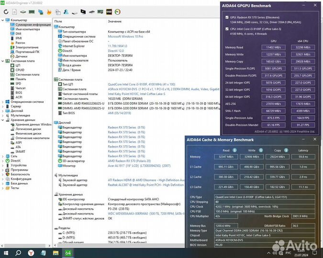The image size is (323, 258).
Task: Open the AMD Radeon RX 570 (Polaris 20) link
Action: 129,161
